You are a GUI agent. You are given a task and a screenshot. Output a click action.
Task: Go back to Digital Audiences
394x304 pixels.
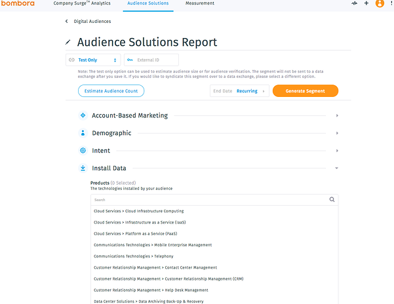[92, 22]
